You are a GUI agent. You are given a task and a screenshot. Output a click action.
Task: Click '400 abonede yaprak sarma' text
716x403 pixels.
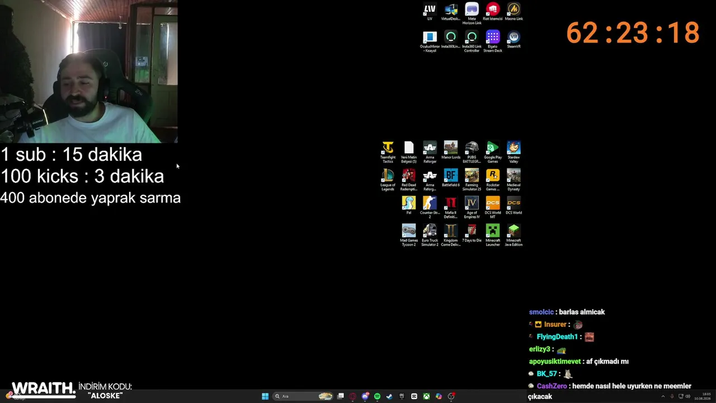pyautogui.click(x=91, y=198)
